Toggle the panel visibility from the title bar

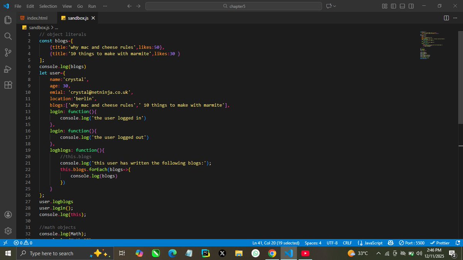[402, 6]
